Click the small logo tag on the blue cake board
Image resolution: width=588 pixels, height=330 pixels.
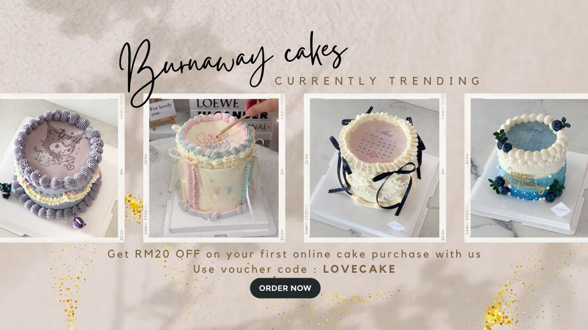pos(561,210)
